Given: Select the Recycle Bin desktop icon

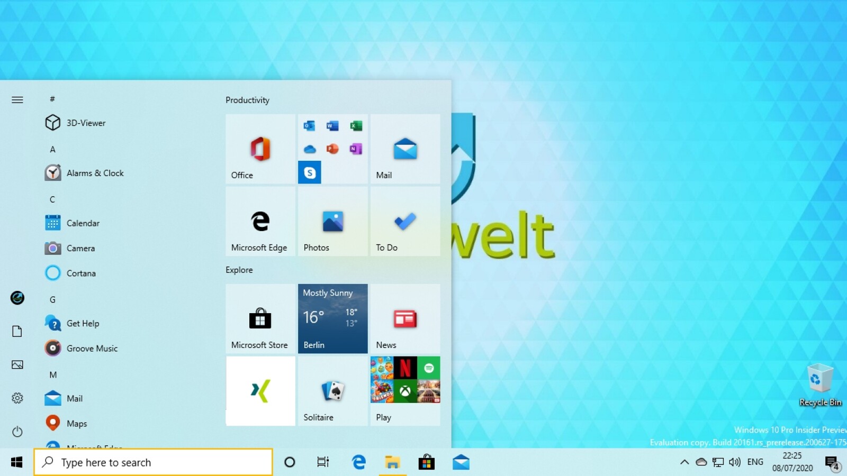Looking at the screenshot, I should tap(820, 386).
